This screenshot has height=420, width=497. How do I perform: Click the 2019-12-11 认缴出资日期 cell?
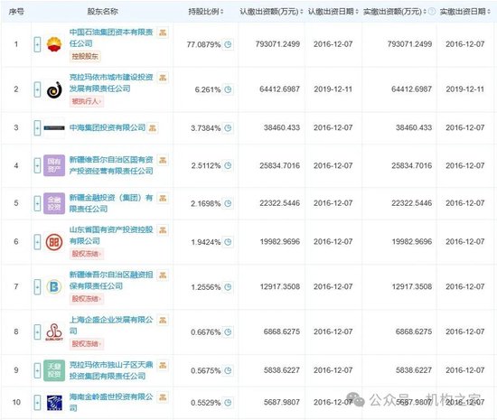click(x=333, y=89)
